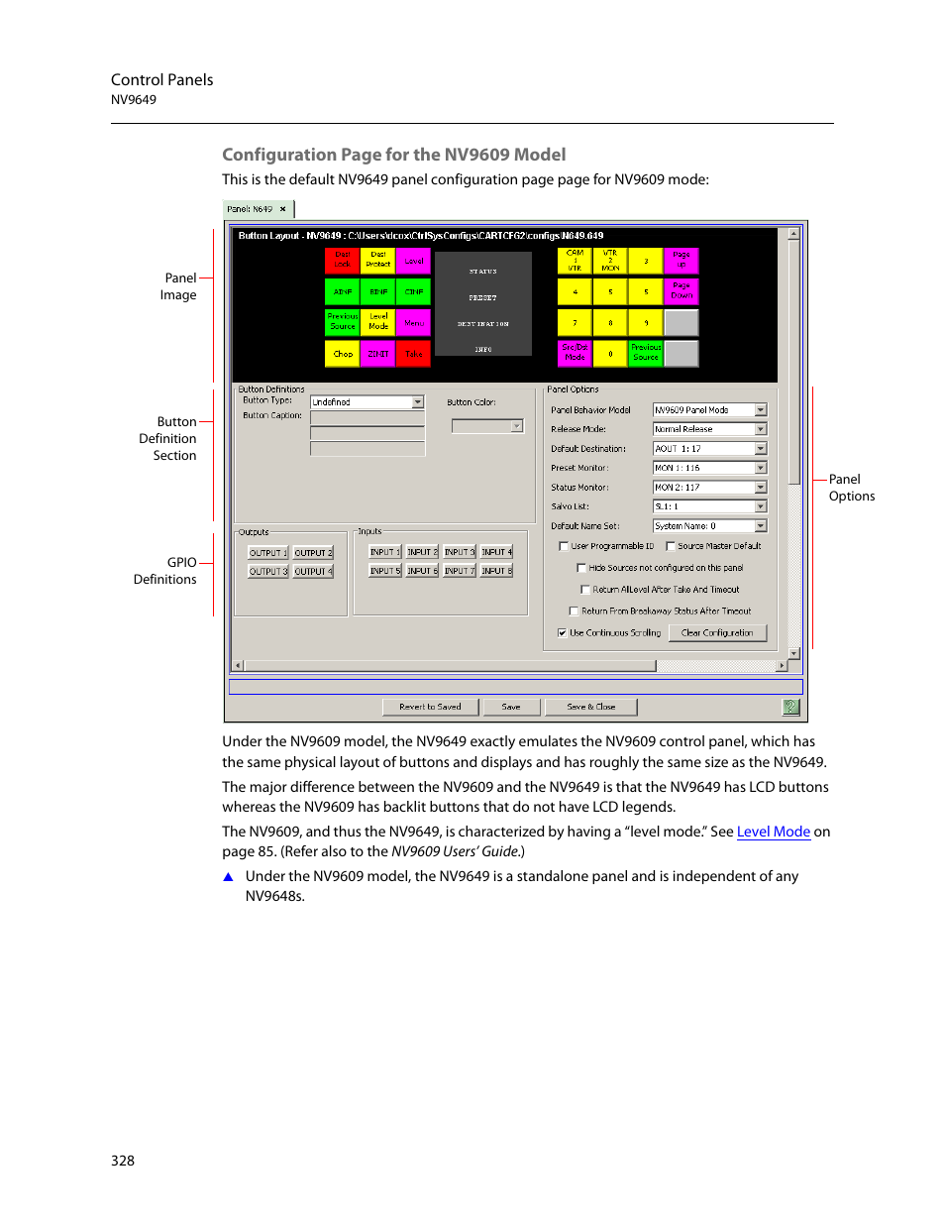This screenshot has height=1224, width=945.
Task: Enable the Source Master Default checkbox
Action: (671, 546)
